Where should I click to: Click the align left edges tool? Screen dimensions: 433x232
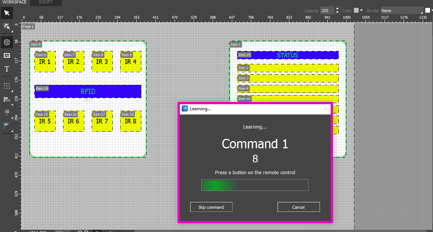tap(6, 99)
